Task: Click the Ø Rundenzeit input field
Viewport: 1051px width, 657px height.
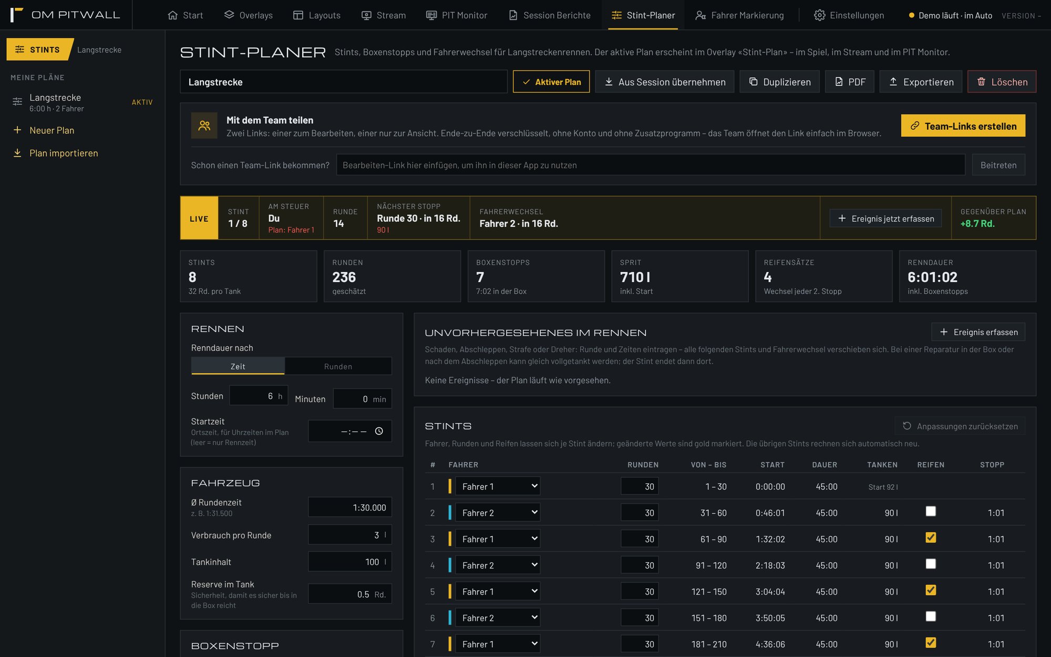Action: tap(350, 507)
